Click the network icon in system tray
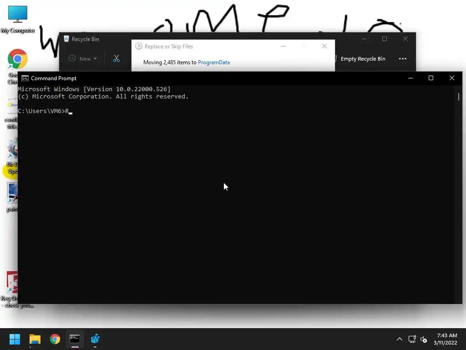The image size is (466, 350). tap(412, 339)
